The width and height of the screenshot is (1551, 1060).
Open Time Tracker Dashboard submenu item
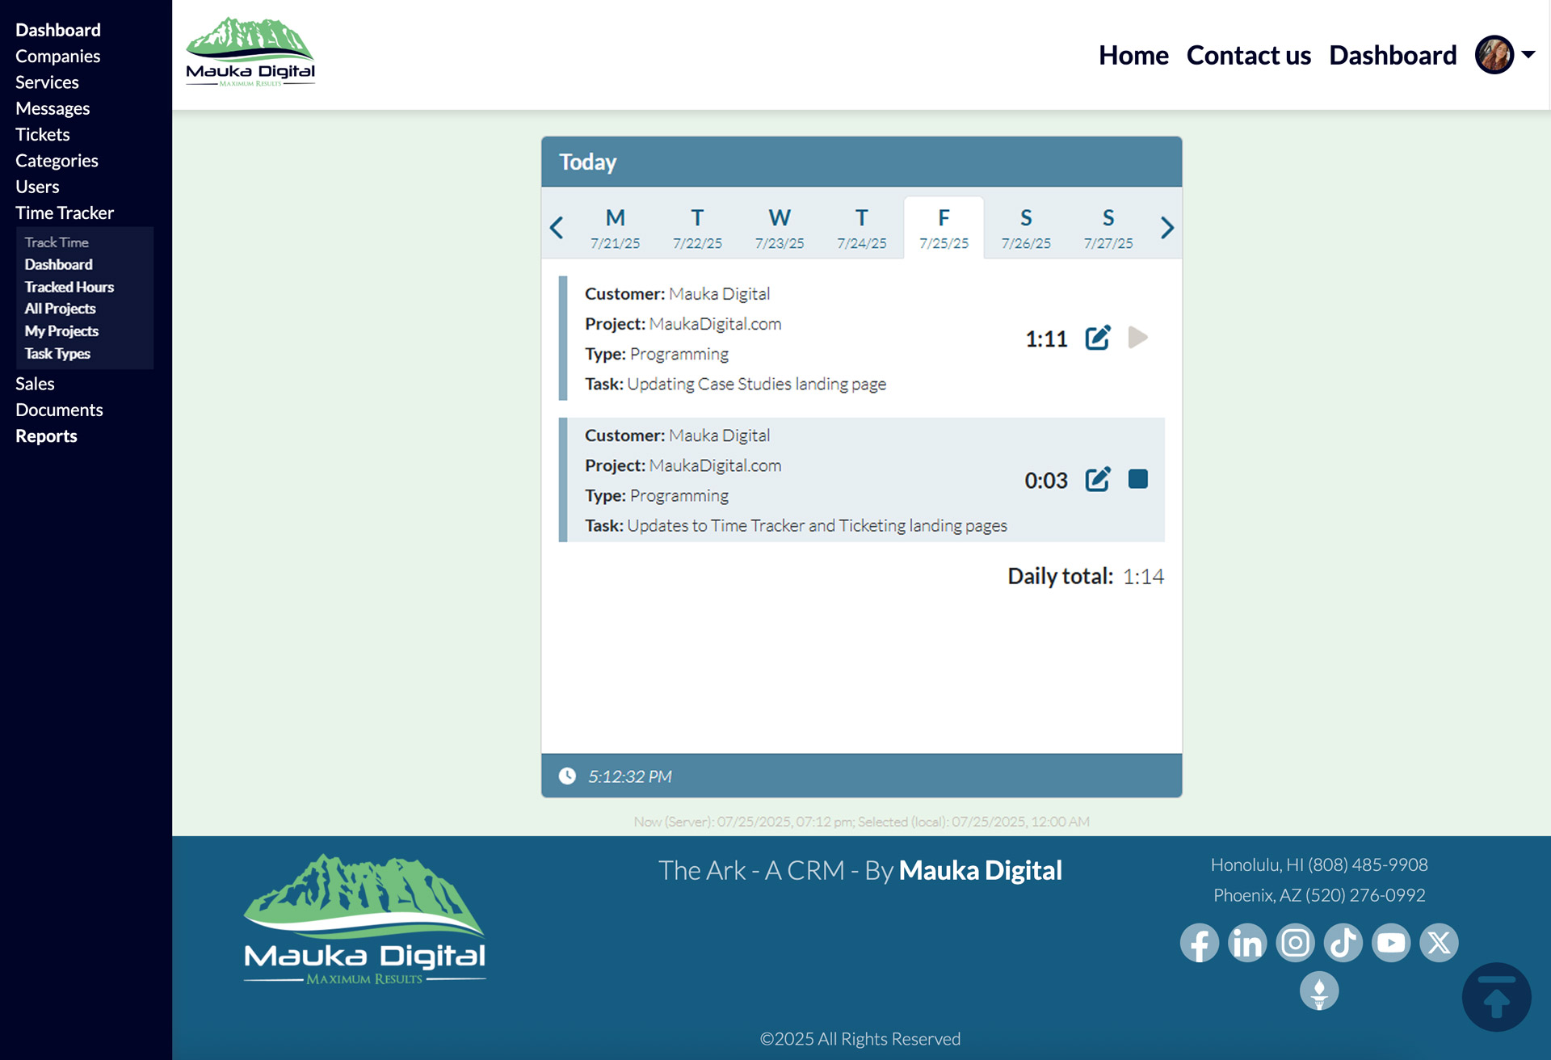click(x=58, y=264)
